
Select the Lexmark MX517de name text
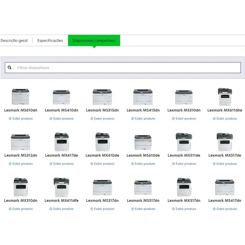[x=225, y=155]
